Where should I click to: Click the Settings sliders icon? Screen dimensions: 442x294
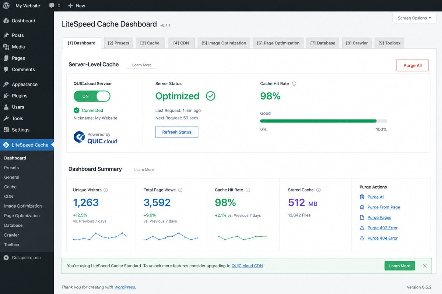pos(6,130)
